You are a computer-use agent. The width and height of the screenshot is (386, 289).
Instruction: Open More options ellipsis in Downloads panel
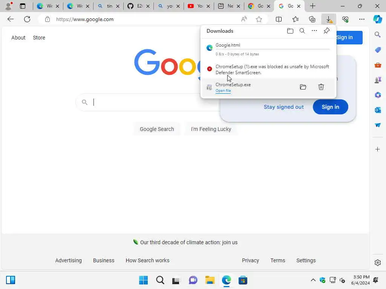[314, 31]
